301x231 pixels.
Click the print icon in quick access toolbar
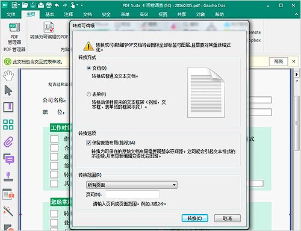49,5
